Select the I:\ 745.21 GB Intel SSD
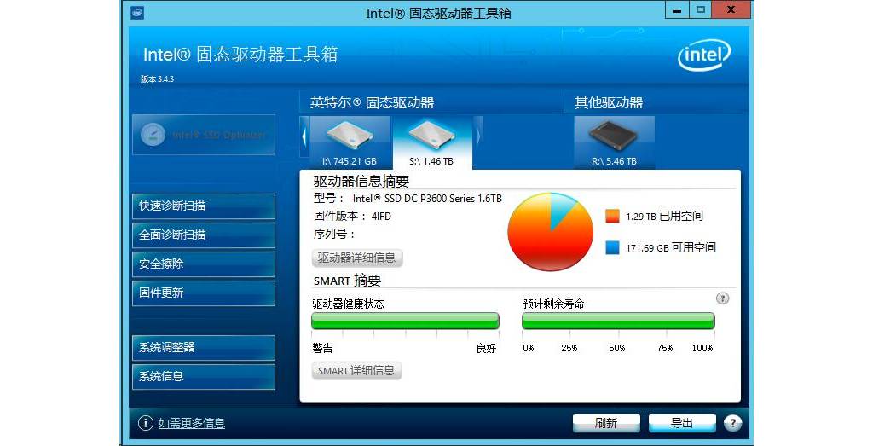 [350, 142]
